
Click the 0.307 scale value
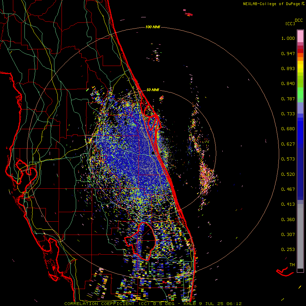click(x=288, y=235)
